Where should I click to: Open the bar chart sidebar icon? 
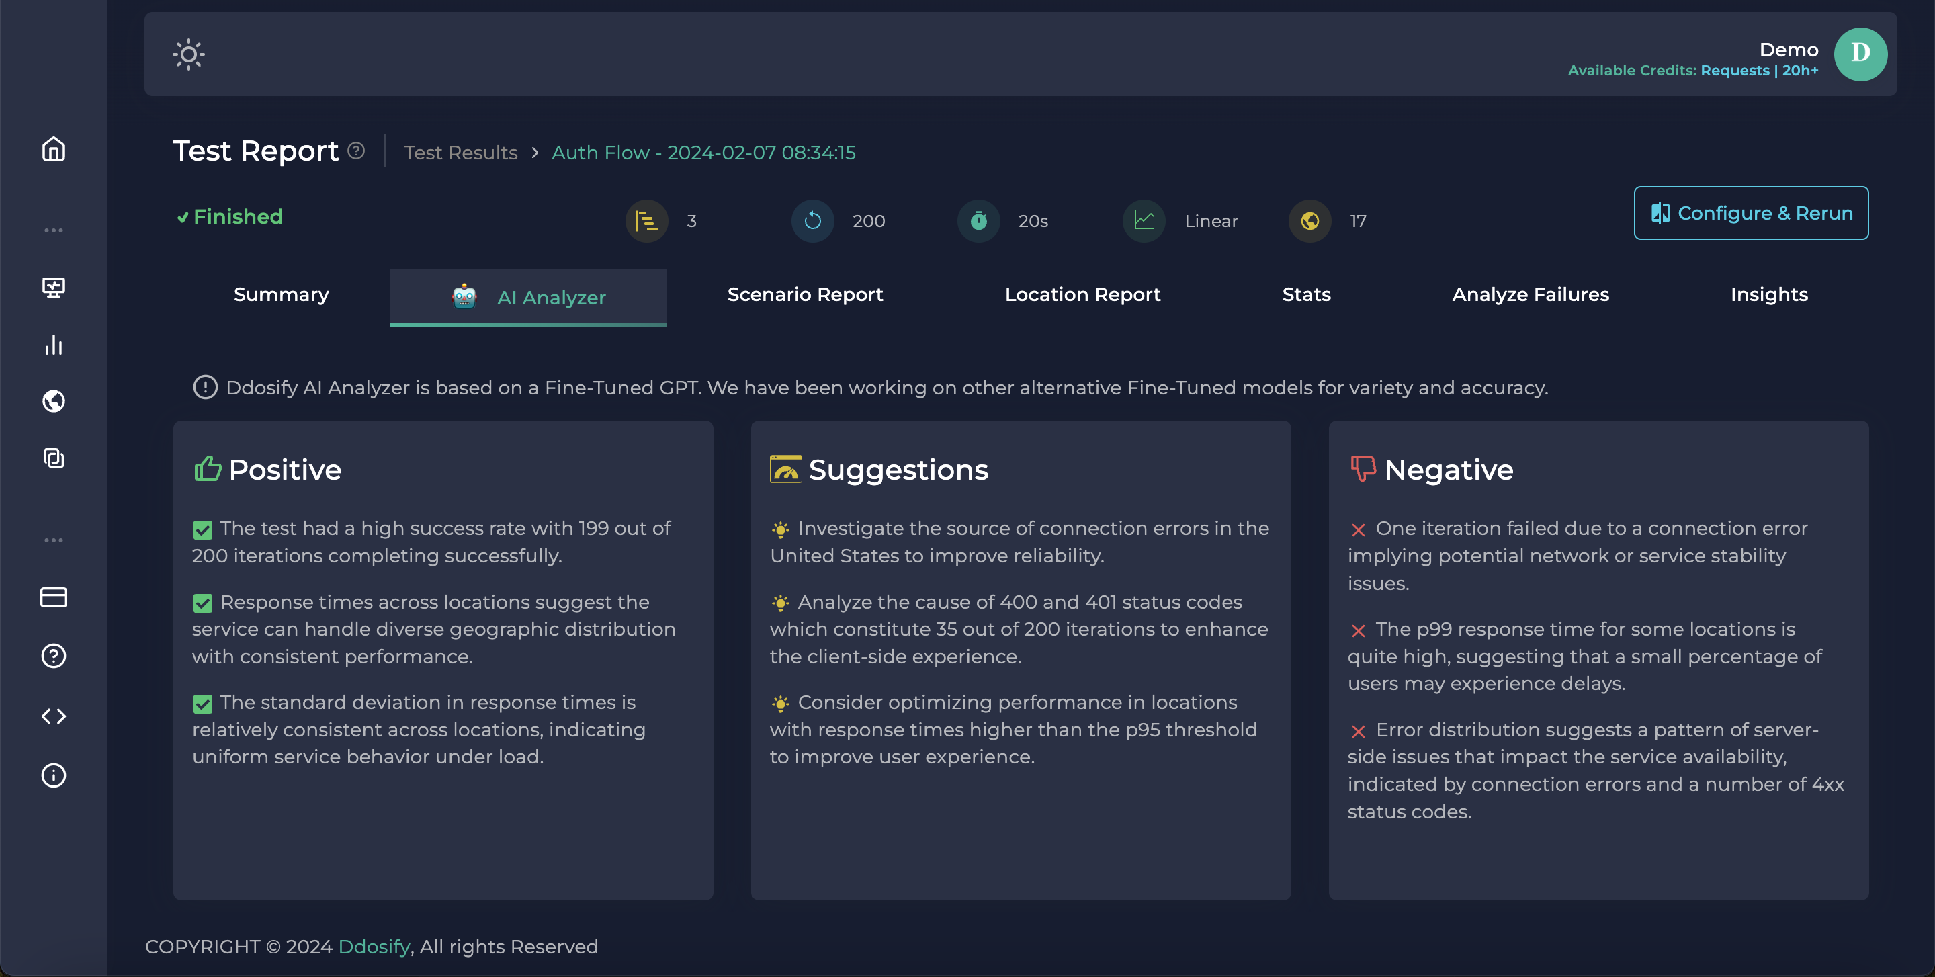[x=53, y=345]
